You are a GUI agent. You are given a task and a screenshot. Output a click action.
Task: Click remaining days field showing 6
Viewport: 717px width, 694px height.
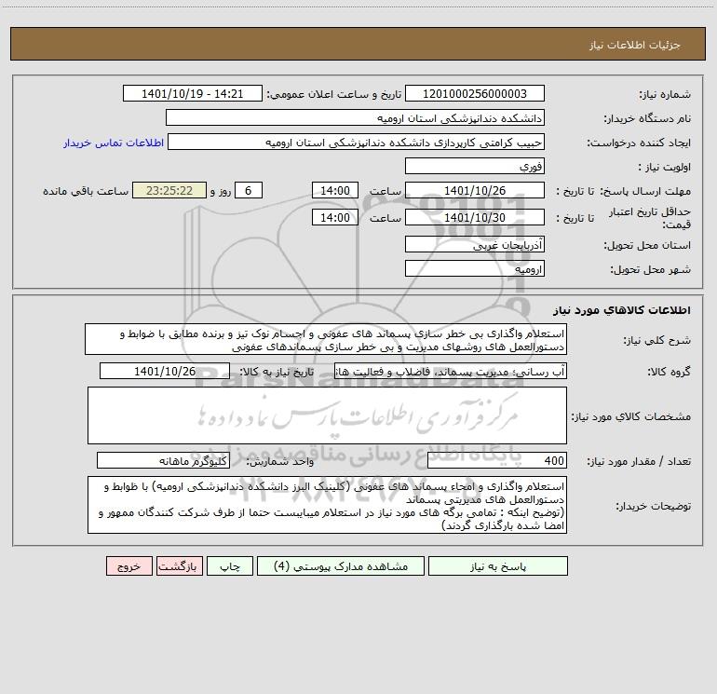[249, 190]
